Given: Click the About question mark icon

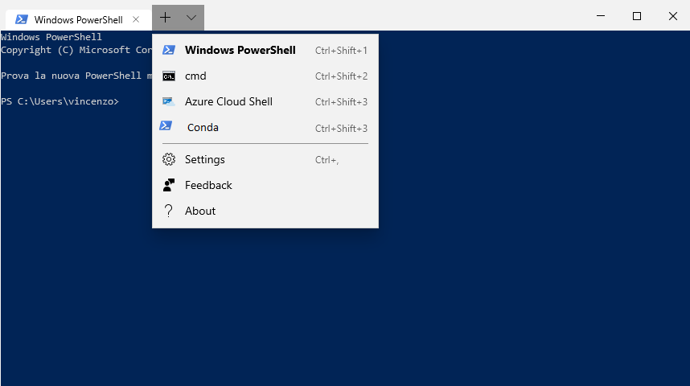Looking at the screenshot, I should [x=169, y=211].
